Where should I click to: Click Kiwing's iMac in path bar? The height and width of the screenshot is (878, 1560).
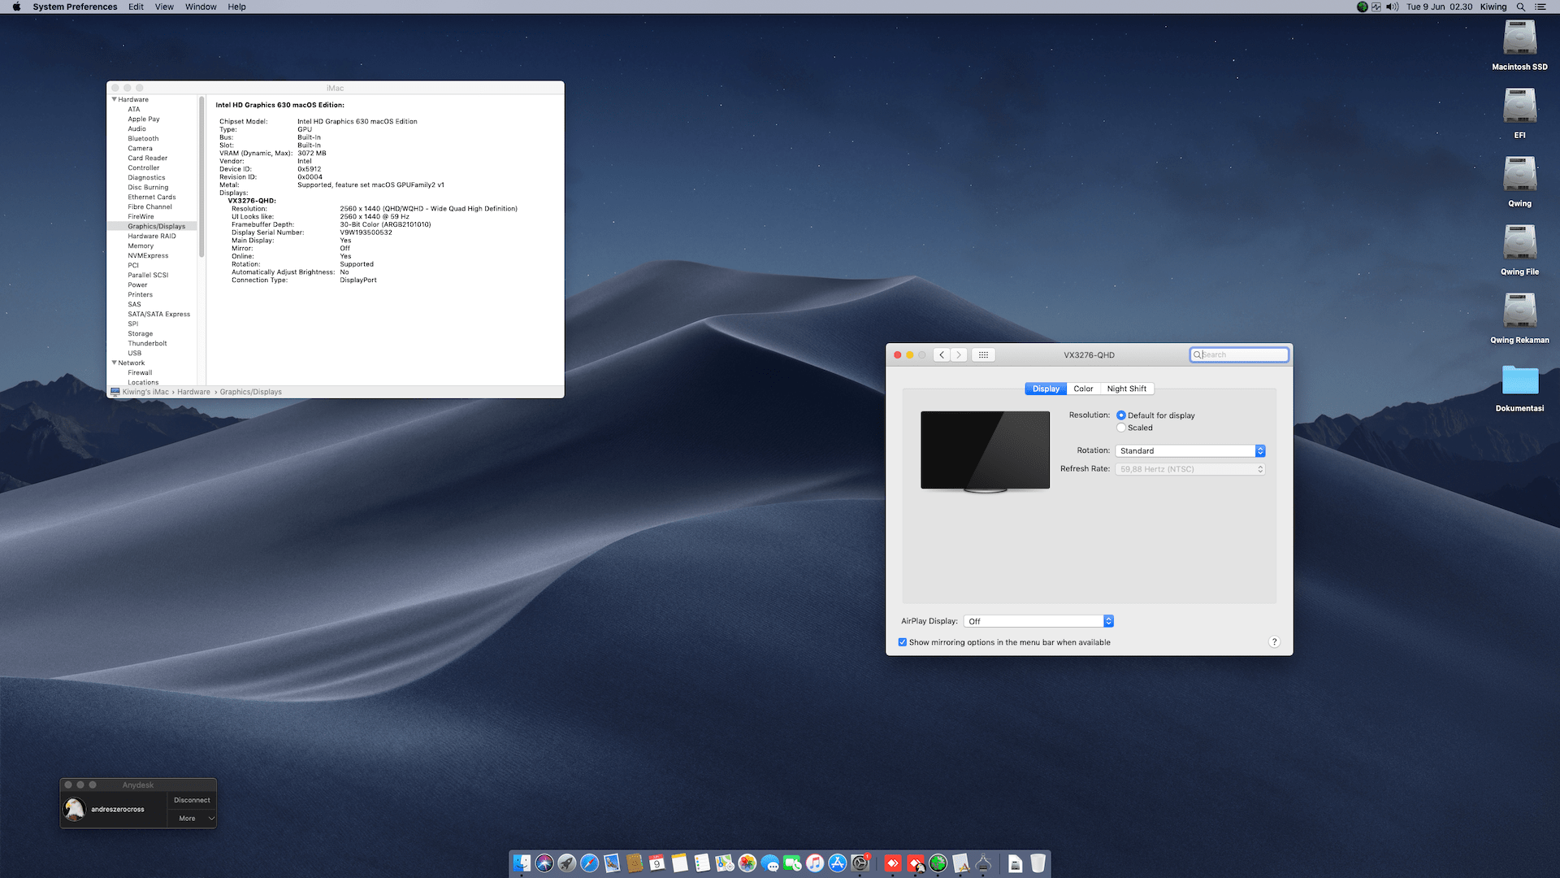(x=145, y=392)
